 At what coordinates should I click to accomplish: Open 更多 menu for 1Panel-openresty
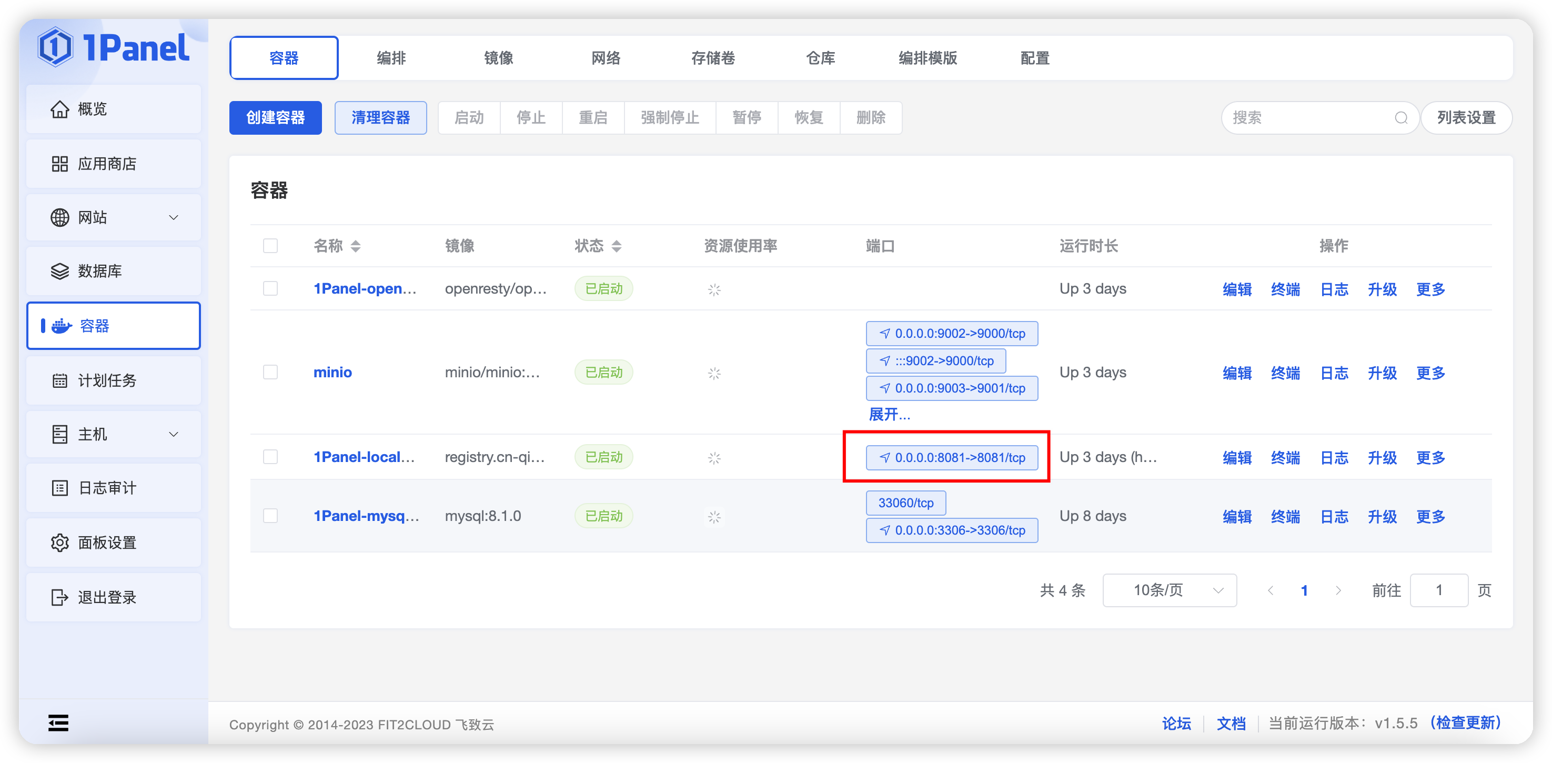[1430, 289]
